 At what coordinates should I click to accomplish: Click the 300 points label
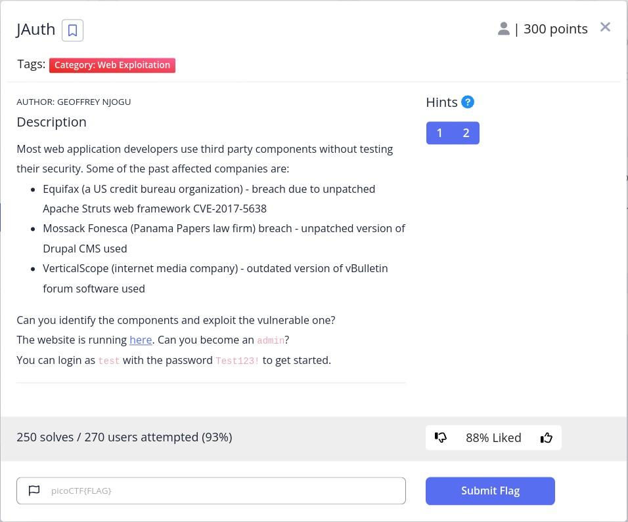555,29
